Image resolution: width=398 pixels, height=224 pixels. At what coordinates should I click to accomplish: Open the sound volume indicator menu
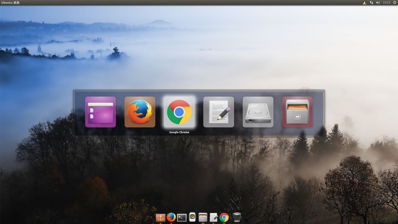click(378, 3)
